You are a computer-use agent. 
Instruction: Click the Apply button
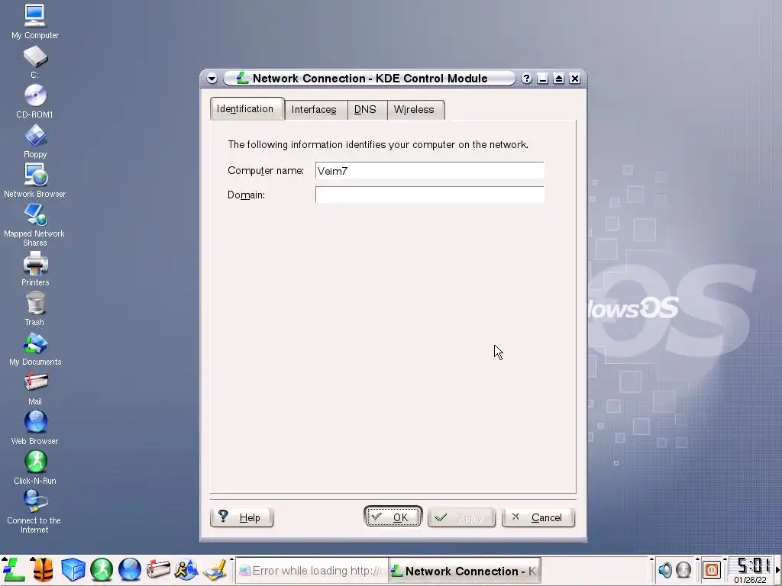462,517
